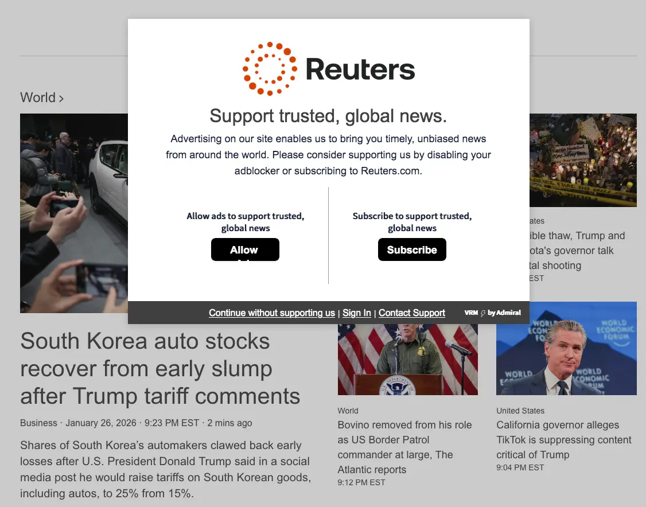This screenshot has height=507, width=646.
Task: Click the candle memorial photo
Action: click(x=583, y=160)
